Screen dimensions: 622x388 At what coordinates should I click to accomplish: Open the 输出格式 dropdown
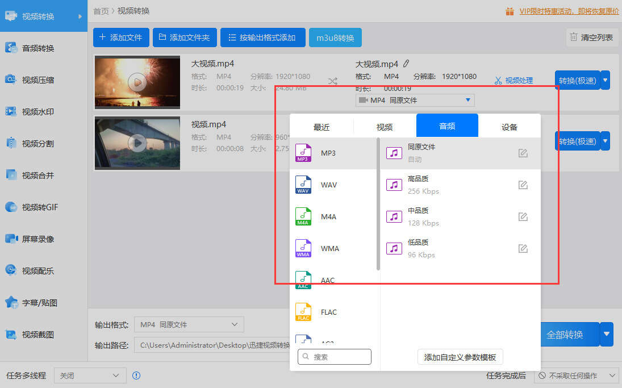(x=189, y=324)
